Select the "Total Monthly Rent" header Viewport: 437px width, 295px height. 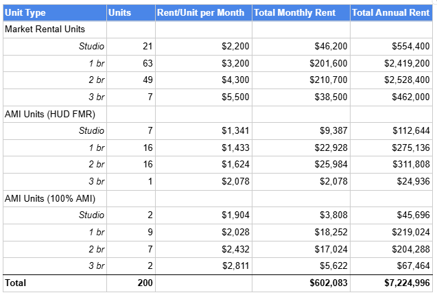point(301,12)
